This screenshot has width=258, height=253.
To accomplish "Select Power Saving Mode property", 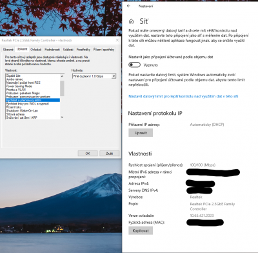I will tap(19, 86).
